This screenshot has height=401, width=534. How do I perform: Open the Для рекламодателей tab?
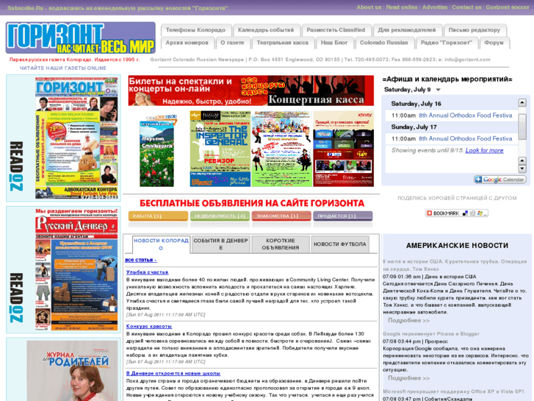pos(407,30)
